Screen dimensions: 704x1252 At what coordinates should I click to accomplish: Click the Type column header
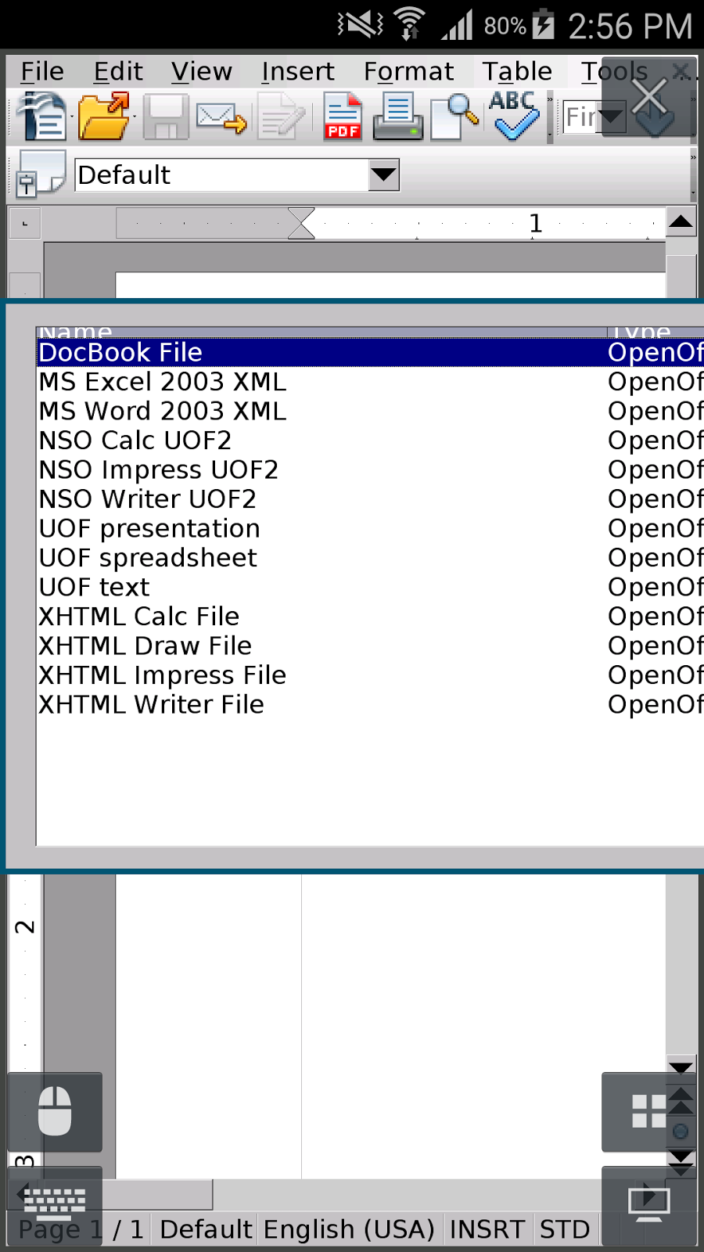point(656,333)
